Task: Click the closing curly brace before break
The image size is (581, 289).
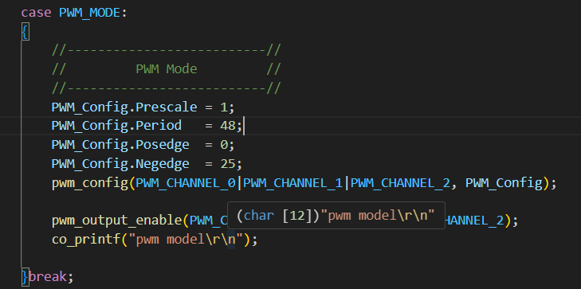Action: click(25, 277)
